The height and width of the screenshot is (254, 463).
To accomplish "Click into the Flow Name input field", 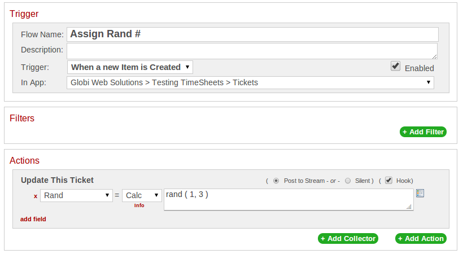I will [x=252, y=34].
